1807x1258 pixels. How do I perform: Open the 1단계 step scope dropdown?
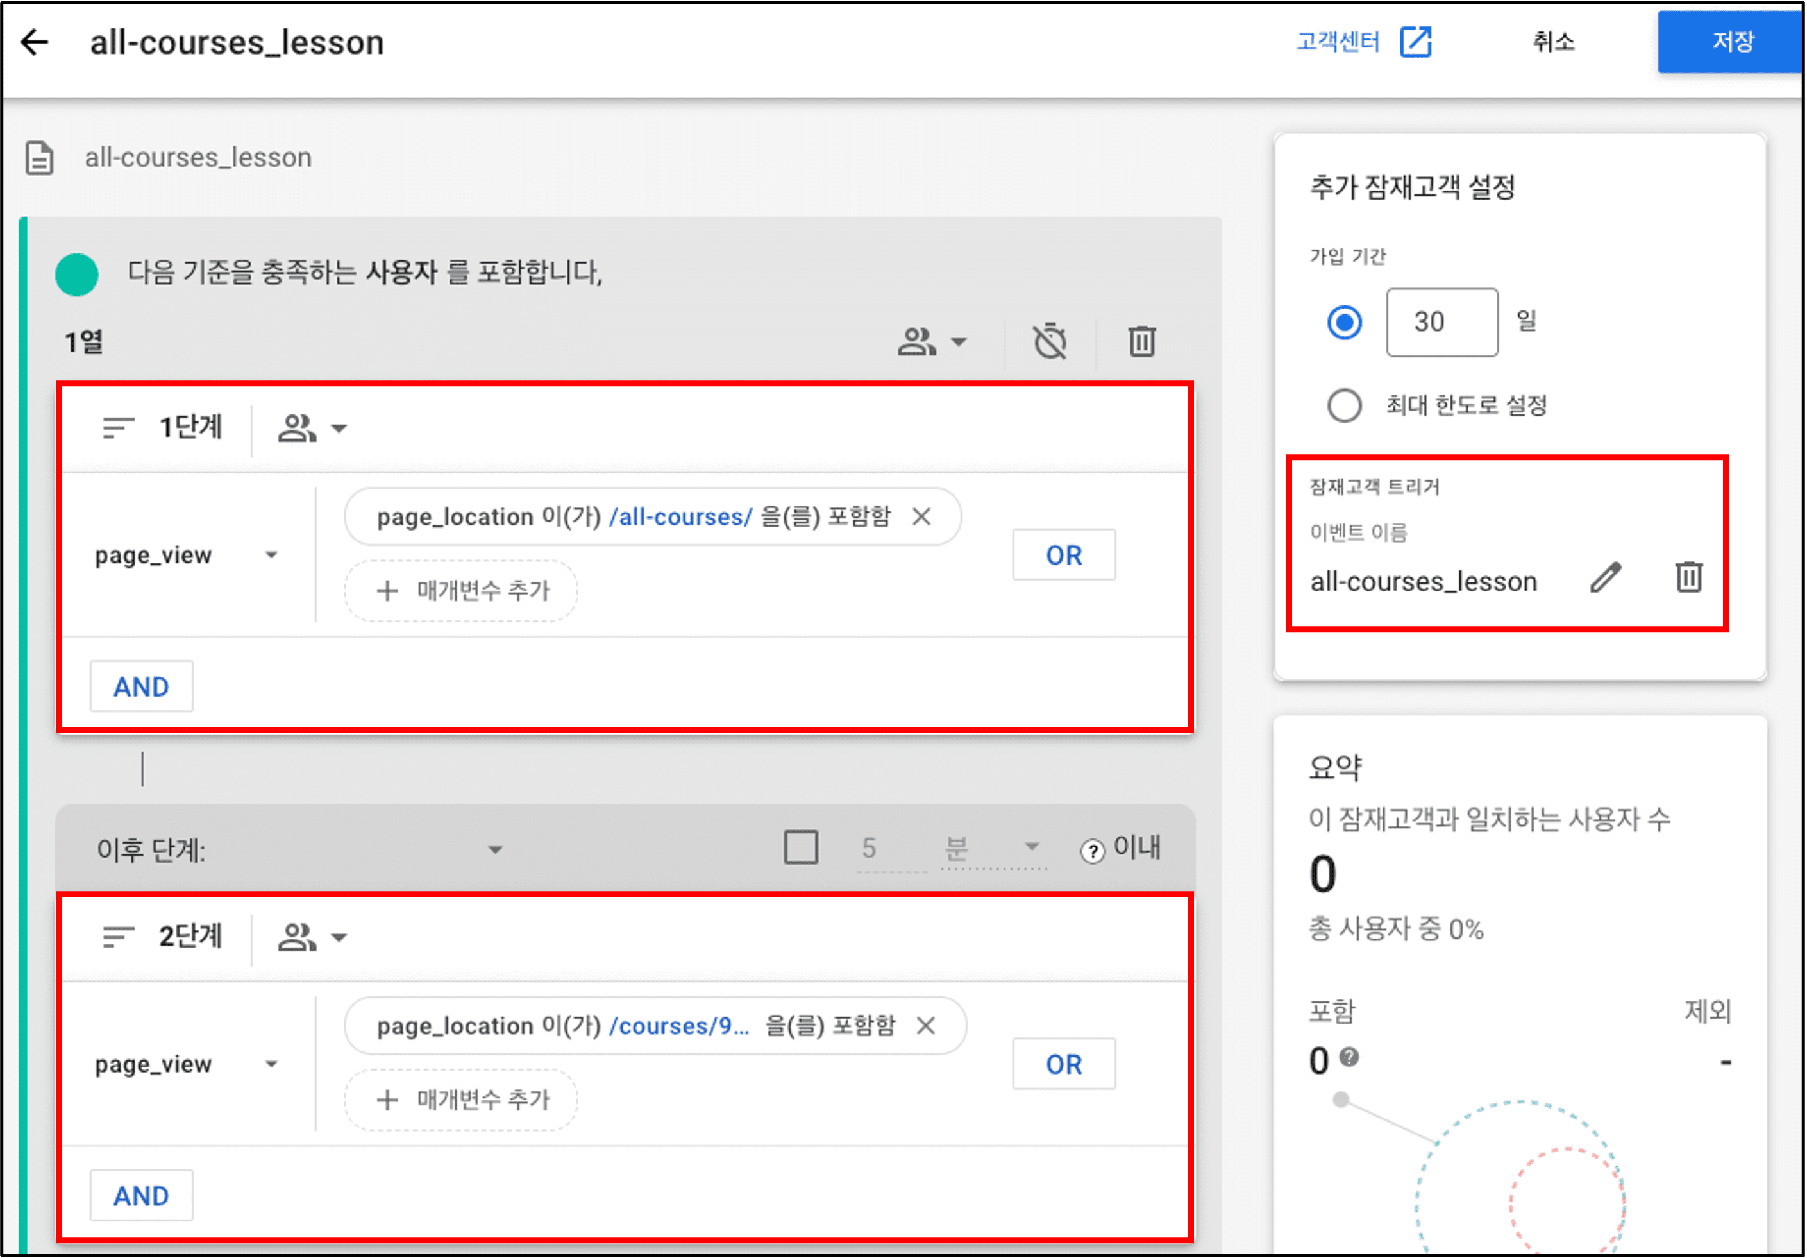pos(312,429)
